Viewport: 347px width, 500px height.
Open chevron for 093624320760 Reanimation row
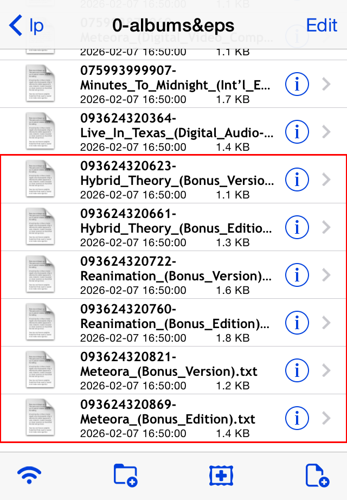coord(326,323)
